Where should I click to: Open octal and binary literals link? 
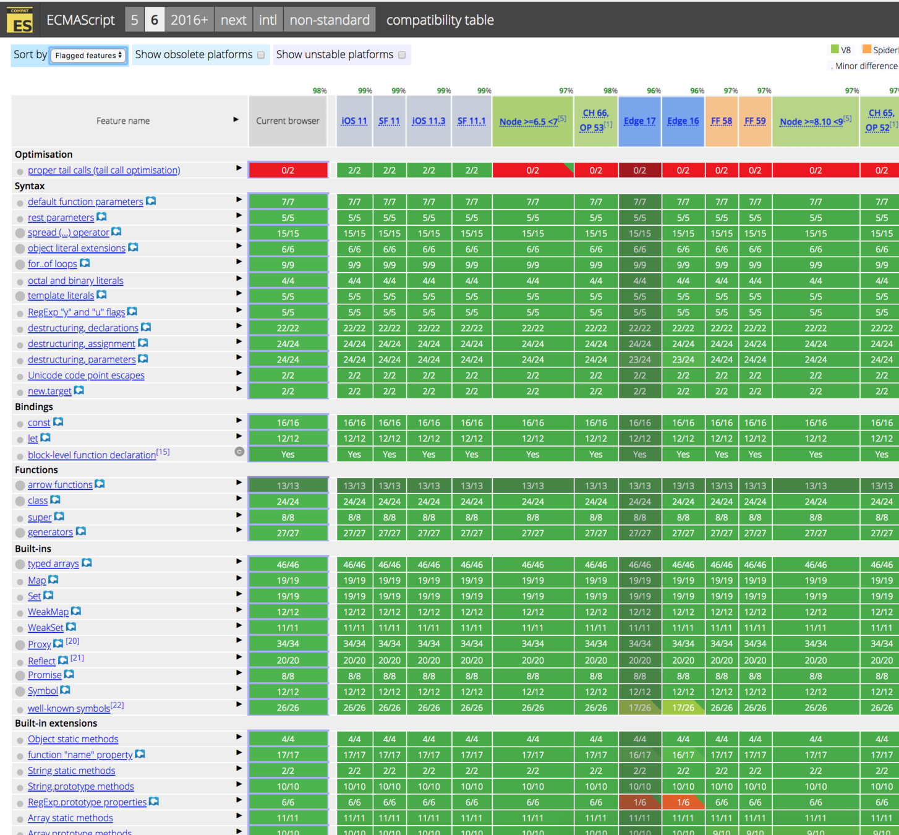pos(75,281)
